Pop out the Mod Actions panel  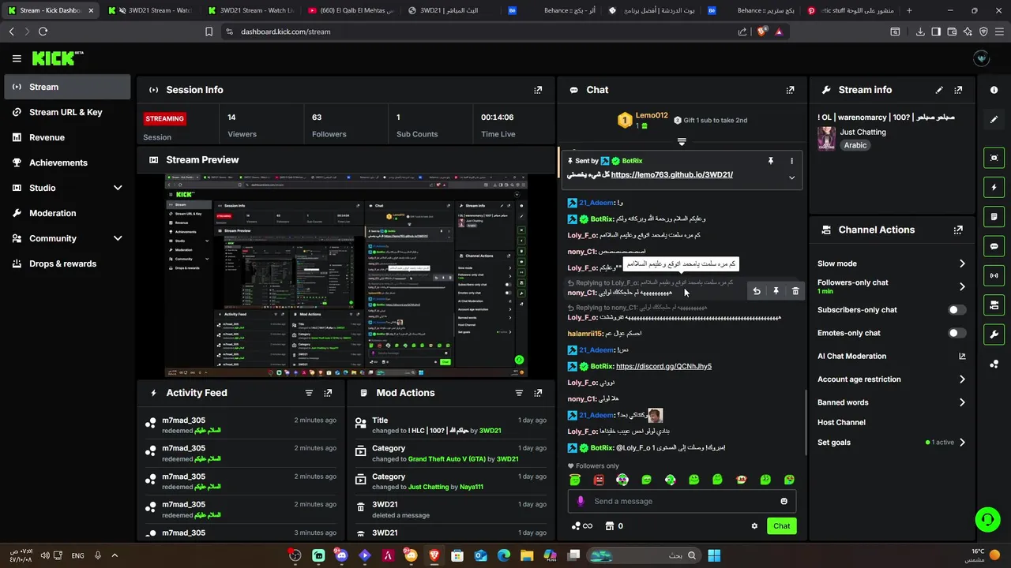point(538,393)
